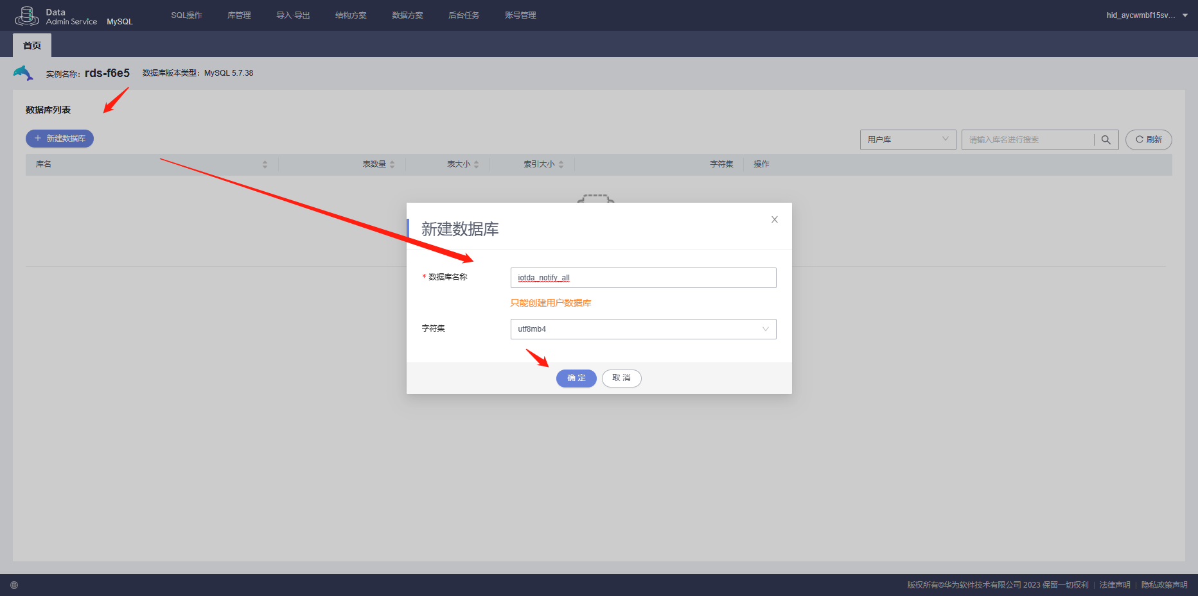Expand the utf8mb4 字符集 dropdown
This screenshot has width=1198, height=596.
pos(643,329)
